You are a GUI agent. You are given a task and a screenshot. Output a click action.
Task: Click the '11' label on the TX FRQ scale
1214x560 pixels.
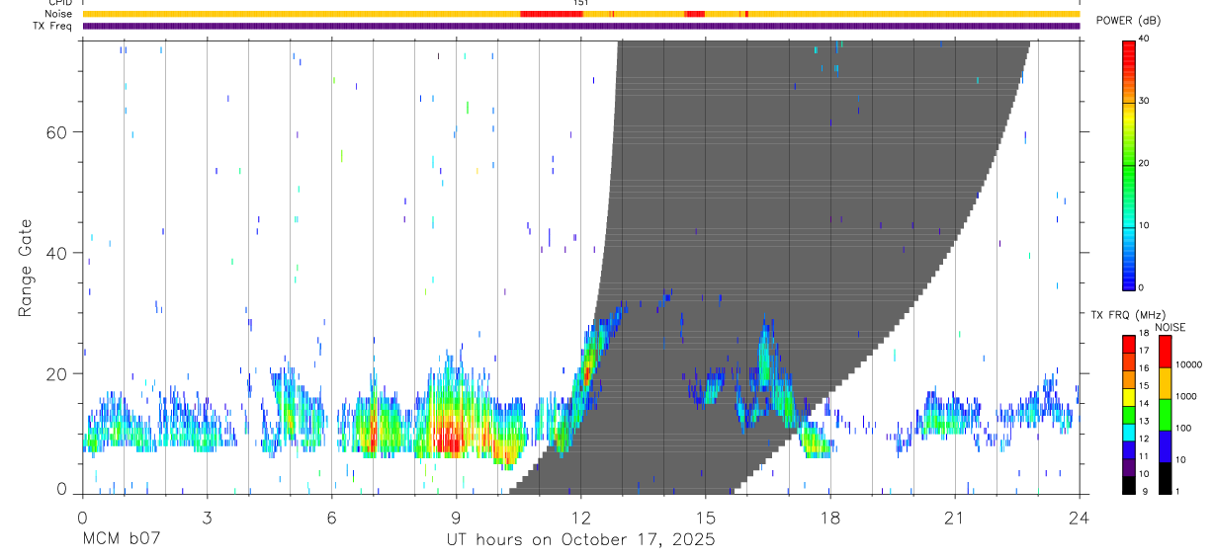(x=1144, y=456)
